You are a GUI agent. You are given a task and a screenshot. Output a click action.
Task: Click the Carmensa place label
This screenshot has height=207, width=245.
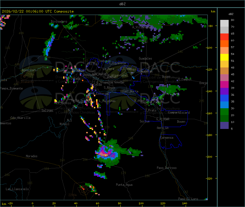167,138
